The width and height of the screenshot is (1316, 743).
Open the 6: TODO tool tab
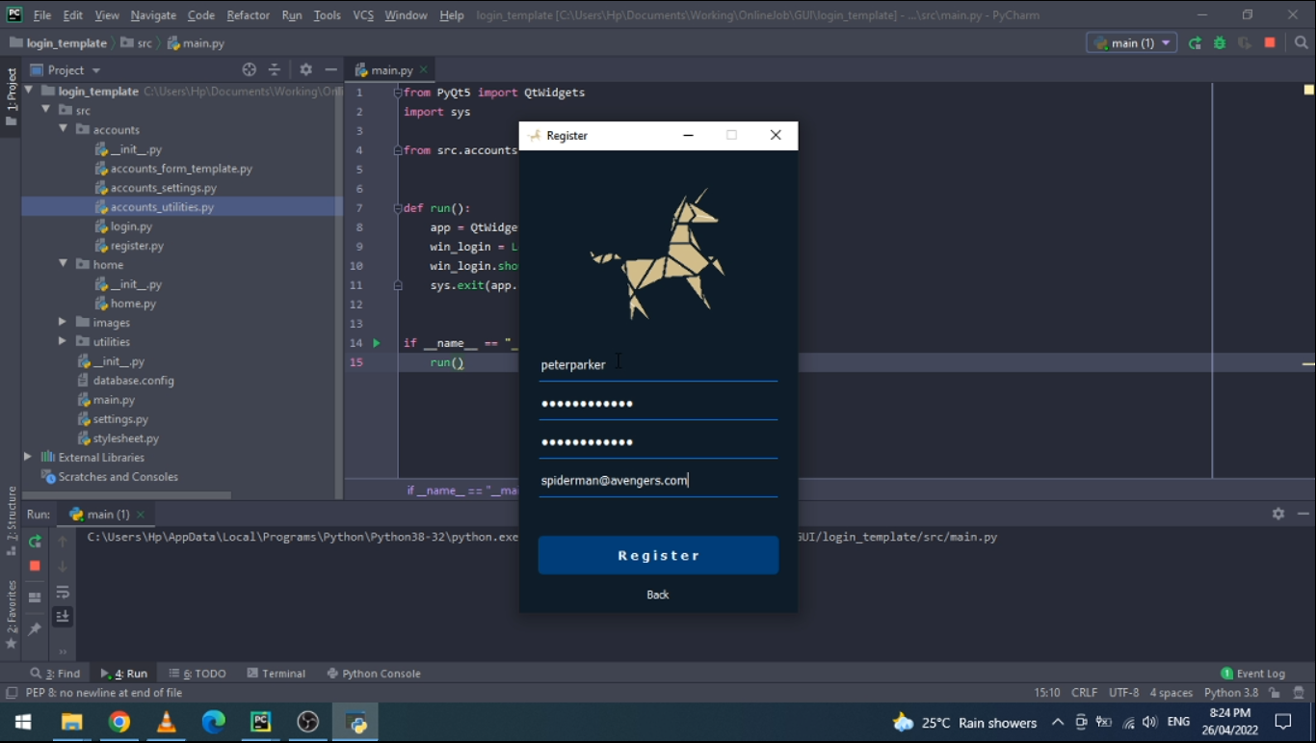(197, 674)
